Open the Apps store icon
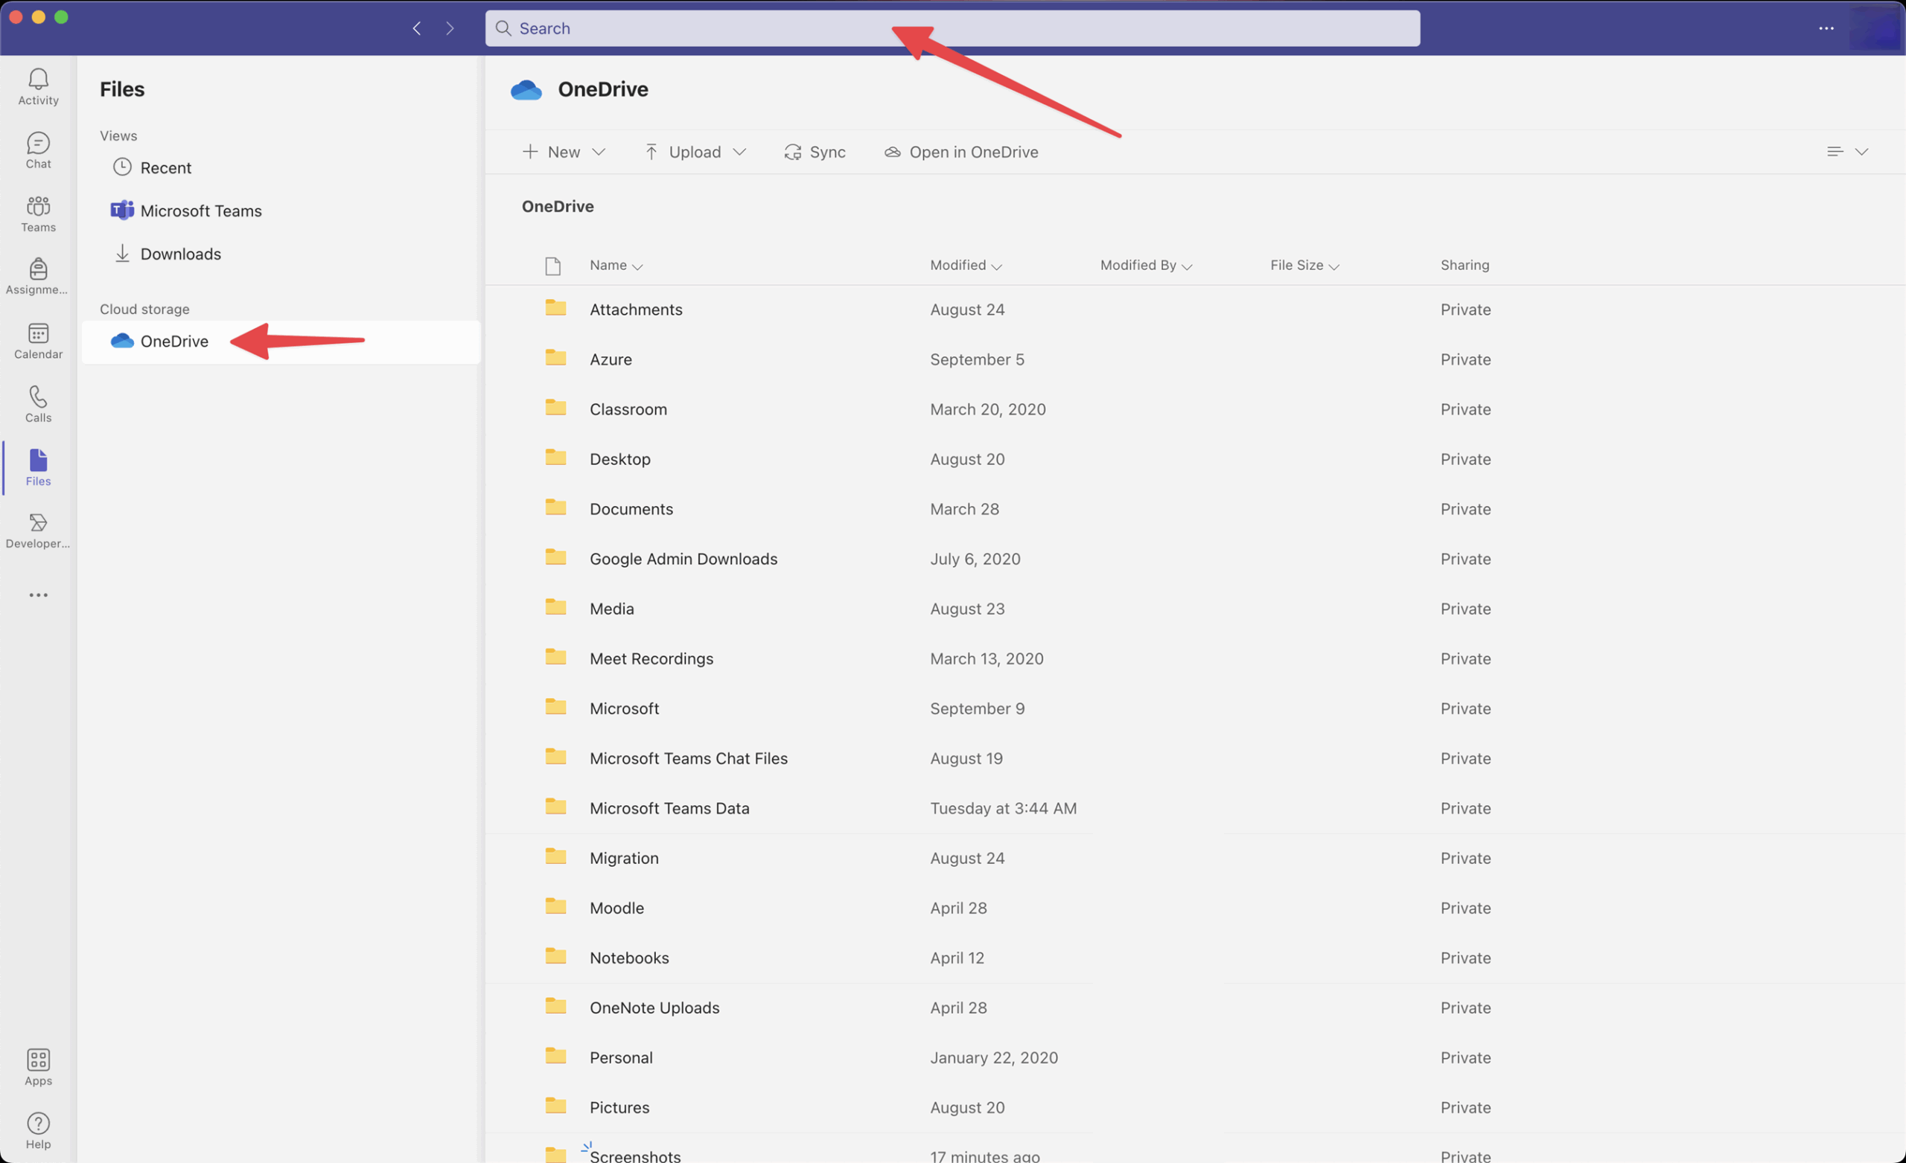Image resolution: width=1906 pixels, height=1163 pixels. point(38,1067)
